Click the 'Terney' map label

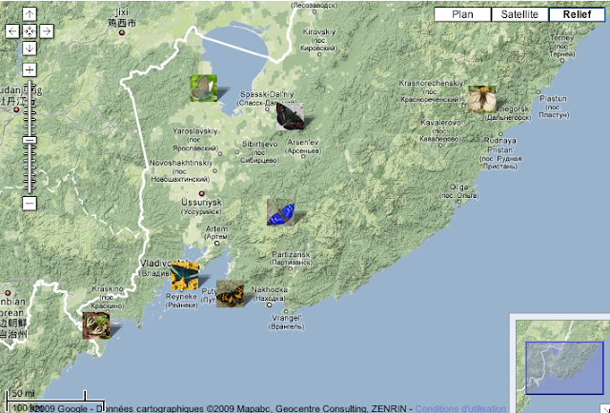pos(561,38)
